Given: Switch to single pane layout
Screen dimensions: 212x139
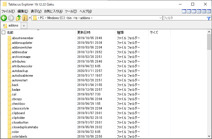Looking at the screenshot, I should click(184, 11).
